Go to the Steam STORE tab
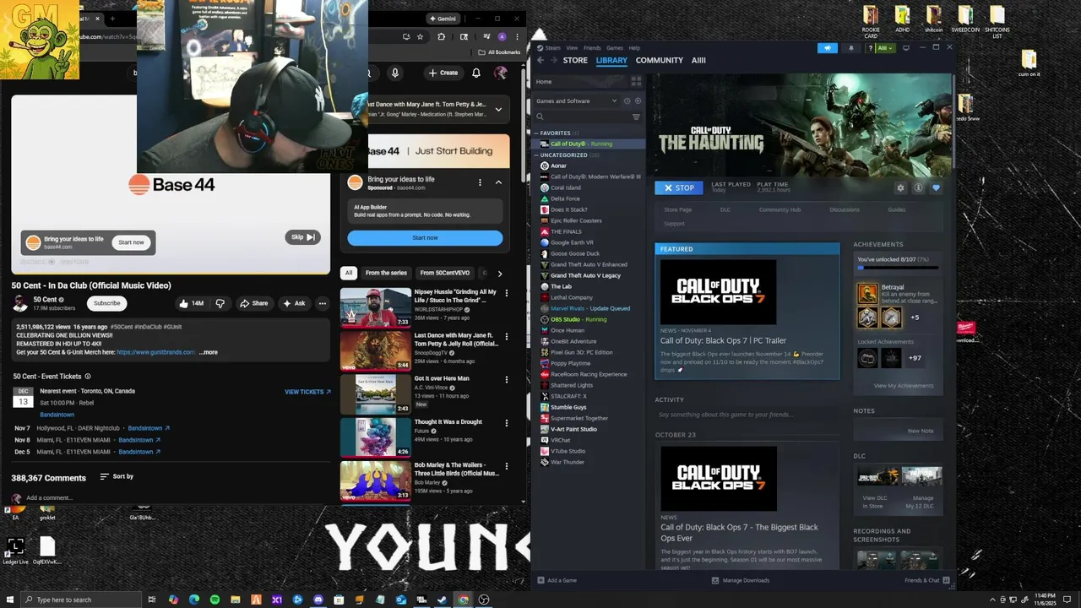 [575, 61]
